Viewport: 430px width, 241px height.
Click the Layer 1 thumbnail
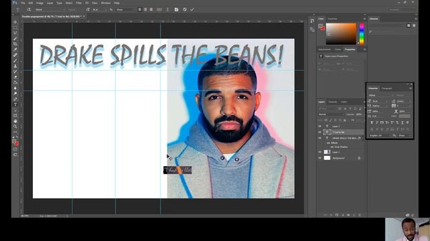[x=327, y=152]
